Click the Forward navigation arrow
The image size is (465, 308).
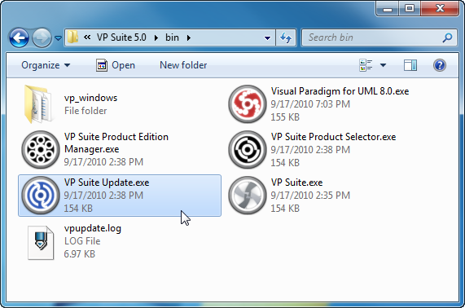pos(42,37)
